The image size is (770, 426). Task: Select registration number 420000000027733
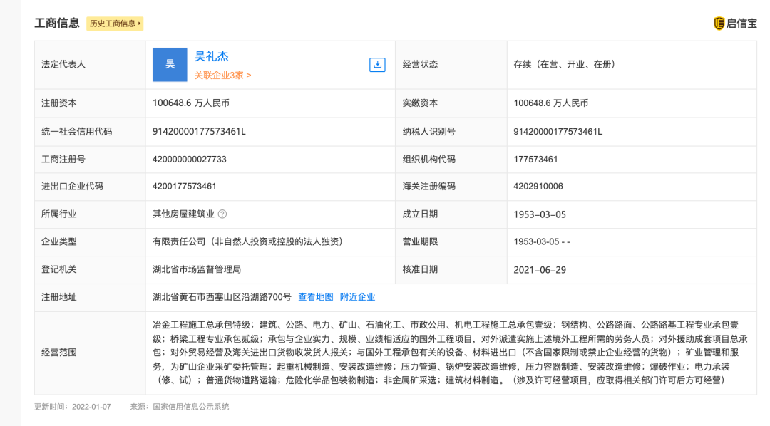[190, 160]
